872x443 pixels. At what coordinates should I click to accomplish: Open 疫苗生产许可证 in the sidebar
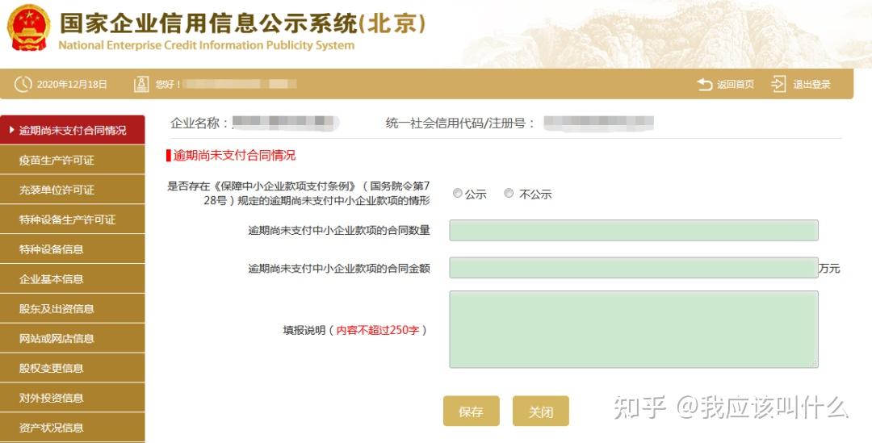coord(73,160)
